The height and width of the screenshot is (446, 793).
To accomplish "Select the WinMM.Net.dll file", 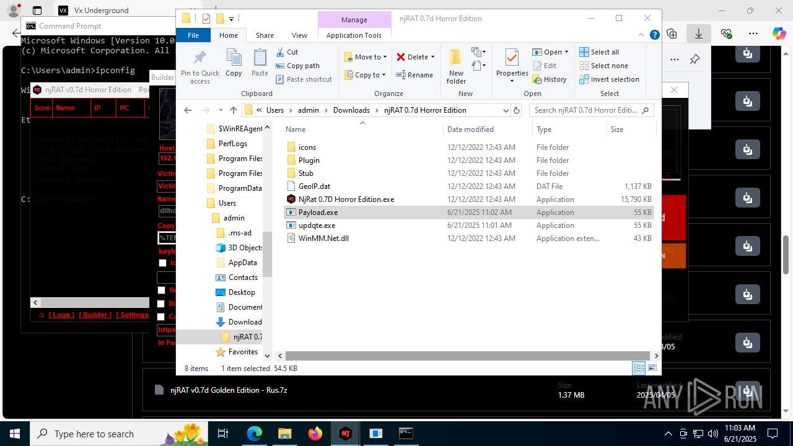I will coord(469,238).
